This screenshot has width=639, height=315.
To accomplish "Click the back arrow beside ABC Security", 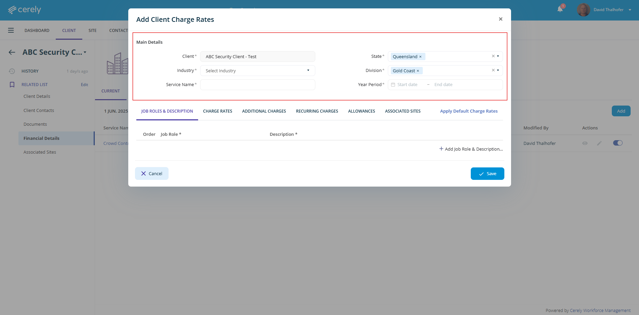I will coord(12,52).
